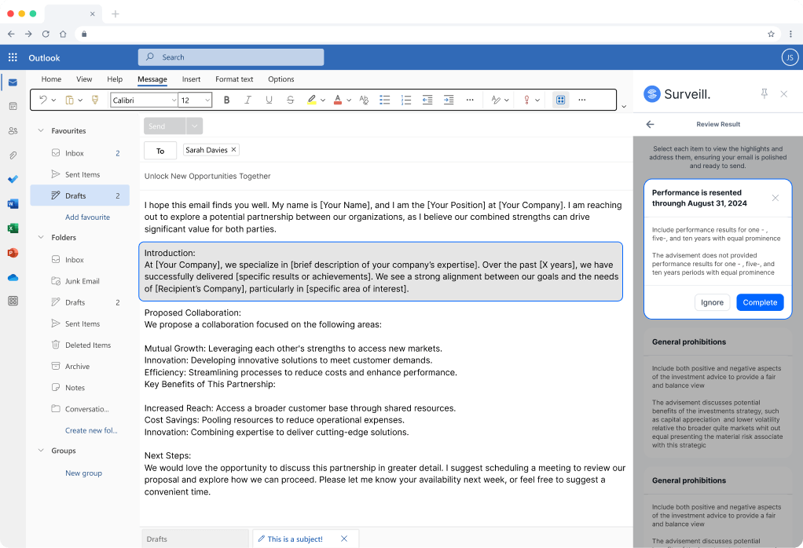The height and width of the screenshot is (548, 803).
Task: Collapse the Favourites section
Action: click(41, 130)
